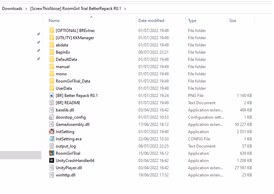The image size is (274, 194).
Task: Click the first pin icon in sidebar
Action: pos(39,34)
